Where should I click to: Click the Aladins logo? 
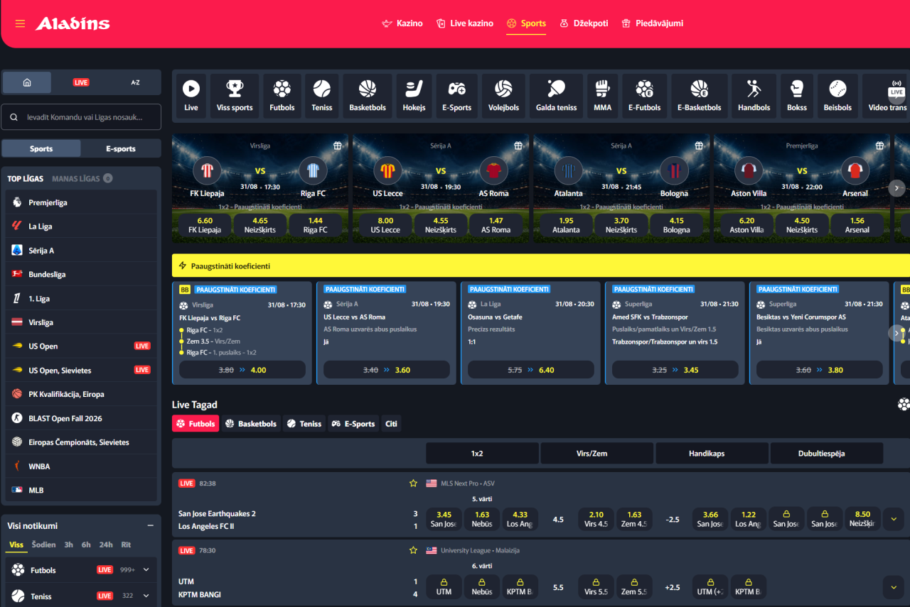[x=73, y=23]
